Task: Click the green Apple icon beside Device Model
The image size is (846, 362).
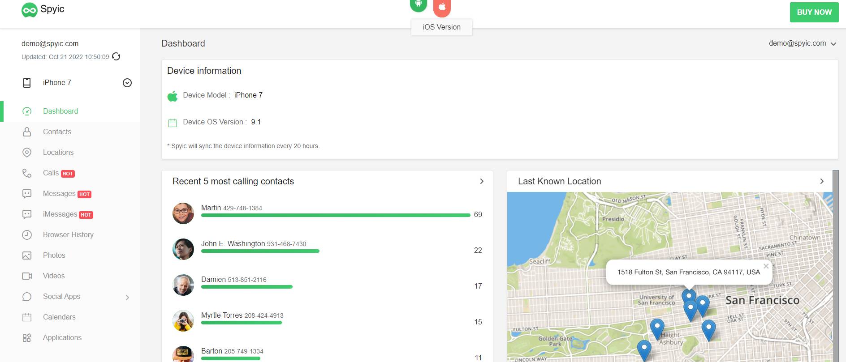Action: (x=173, y=96)
